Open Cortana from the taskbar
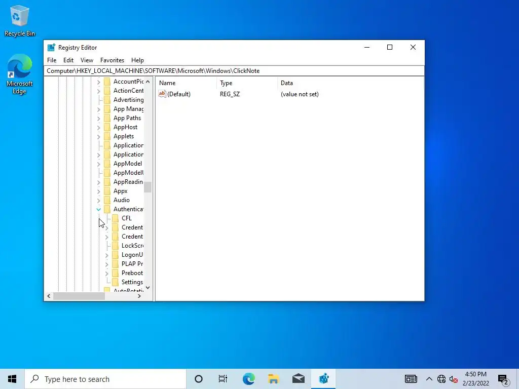The width and height of the screenshot is (519, 389). click(198, 379)
